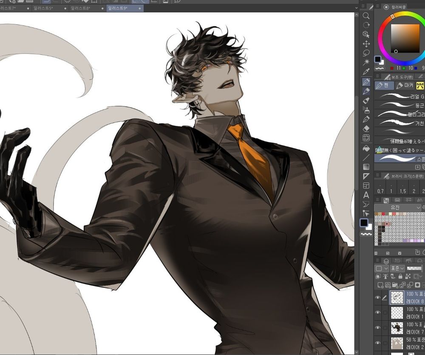Select the Balloon speech tool

(366, 204)
